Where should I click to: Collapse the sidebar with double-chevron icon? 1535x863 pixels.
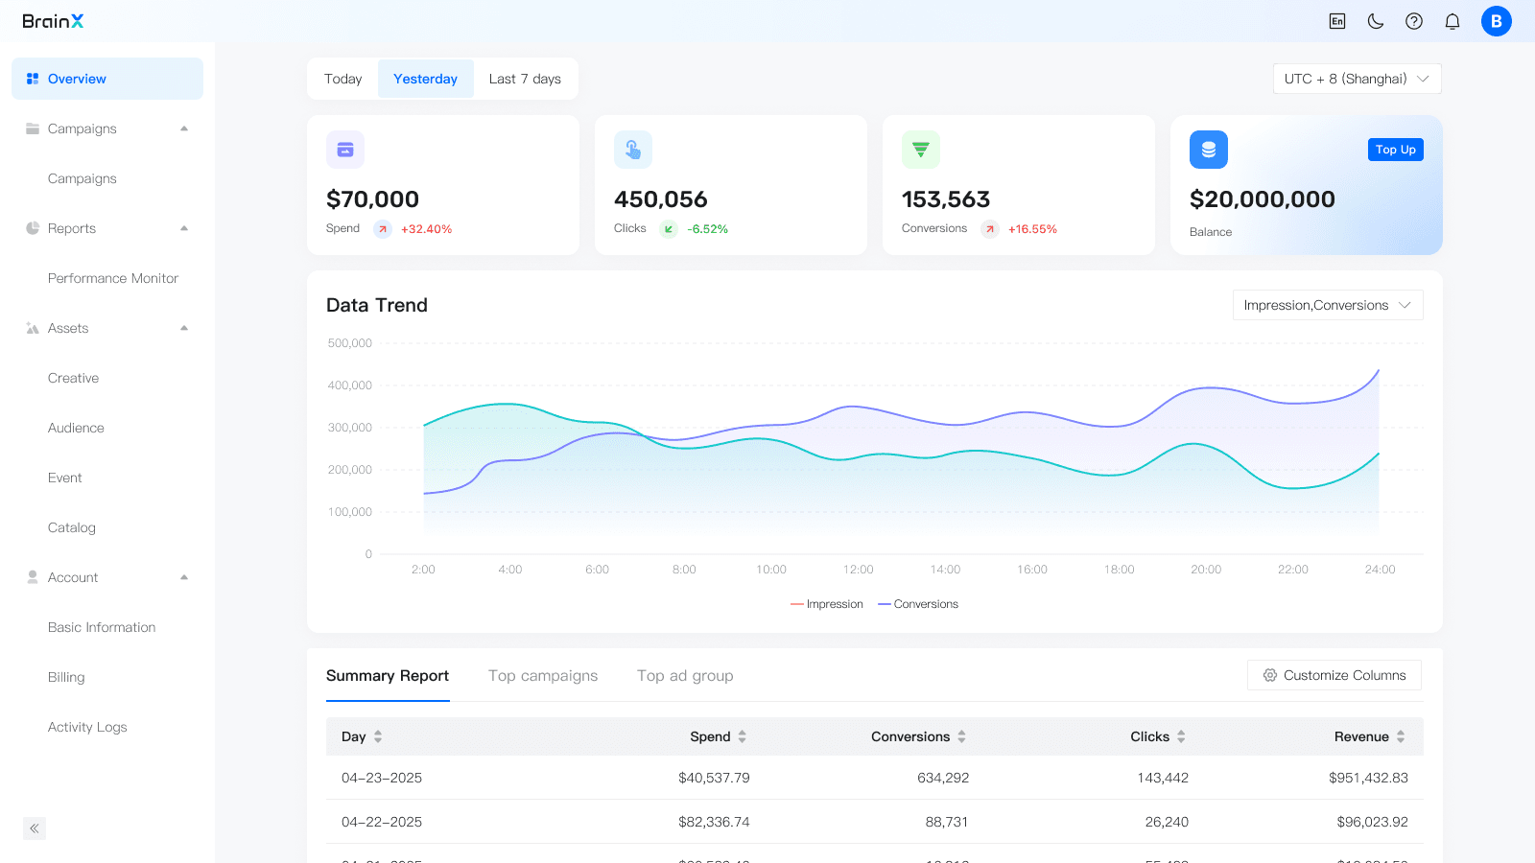[35, 828]
